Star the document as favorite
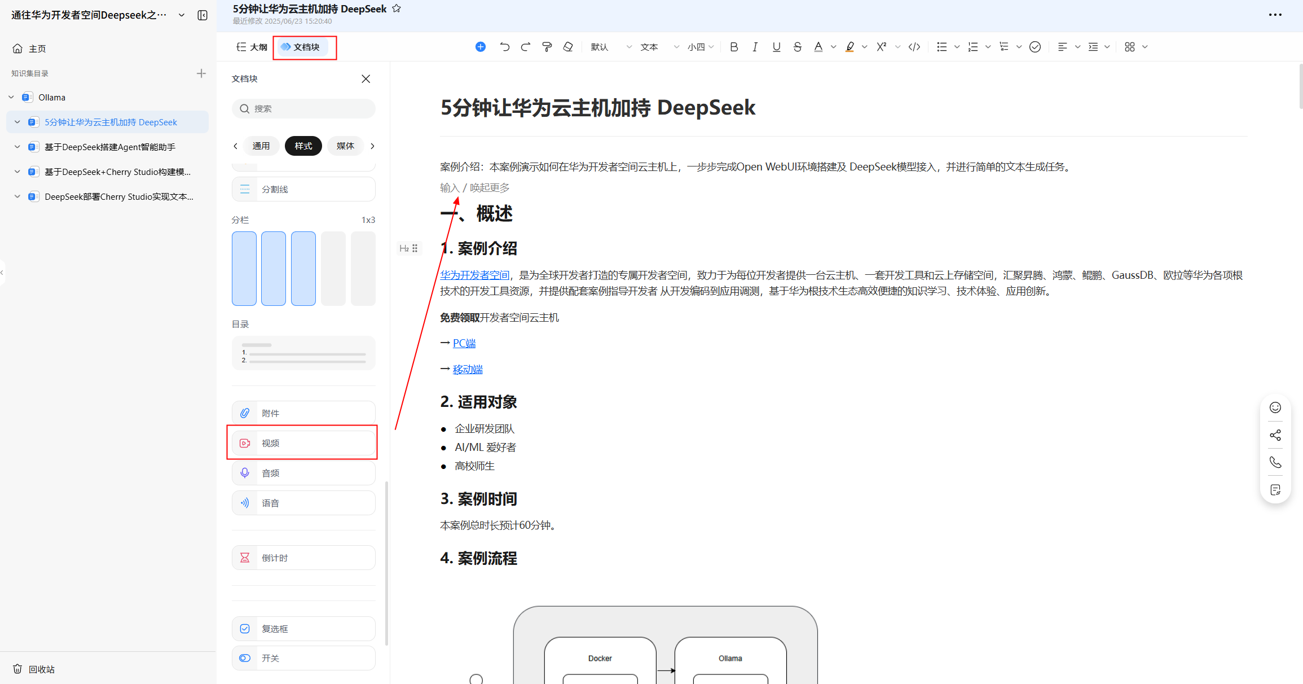This screenshot has height=684, width=1303. pyautogui.click(x=397, y=8)
